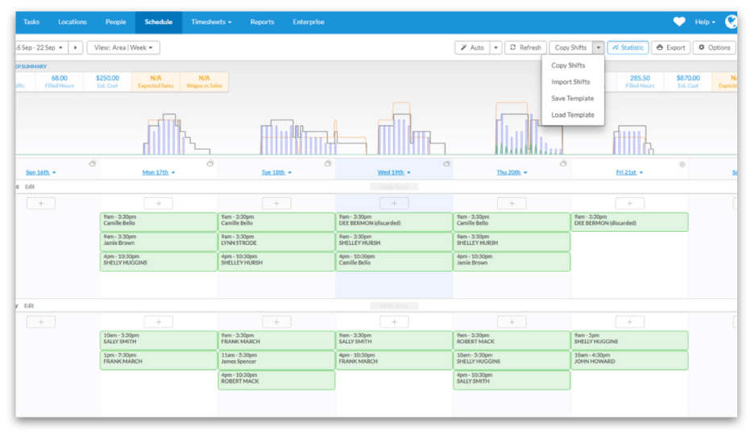751x435 pixels.
Task: Open Options with the gear icon
Action: [x=713, y=48]
